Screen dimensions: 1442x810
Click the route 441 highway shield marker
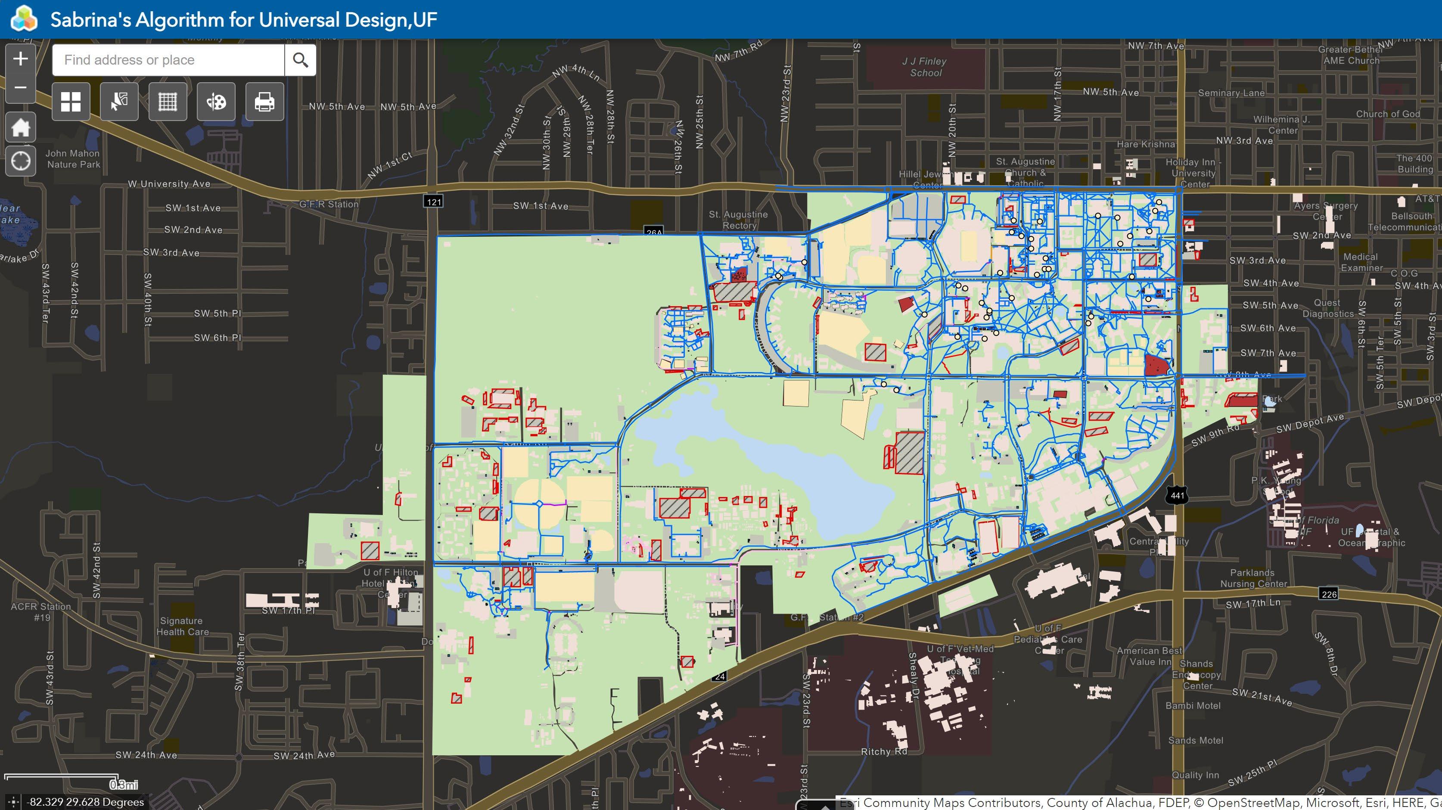pos(1177,495)
